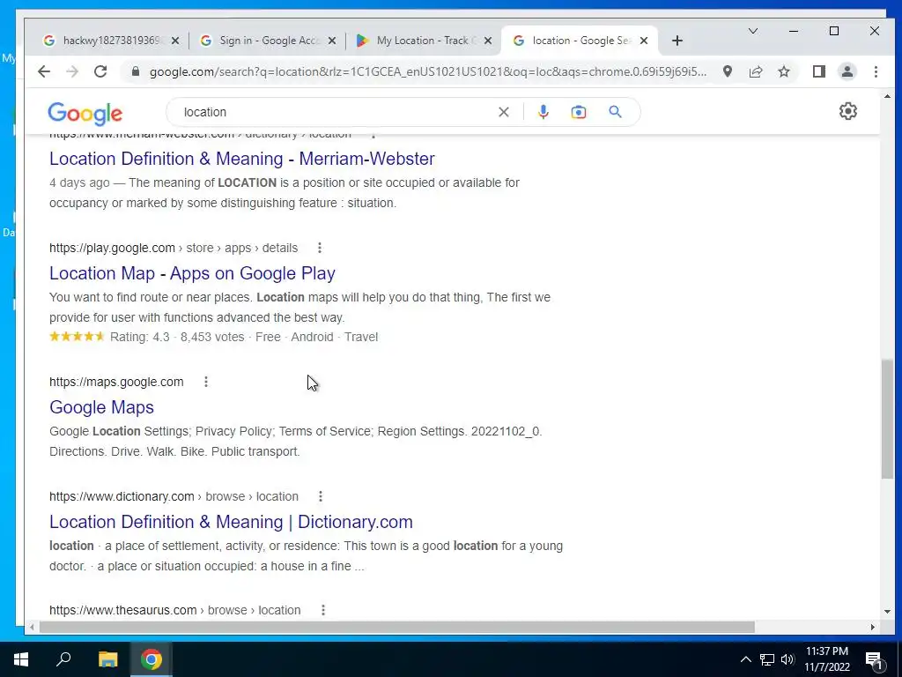
Task: Switch to the Sign in - Google Account tab
Action: pyautogui.click(x=268, y=41)
